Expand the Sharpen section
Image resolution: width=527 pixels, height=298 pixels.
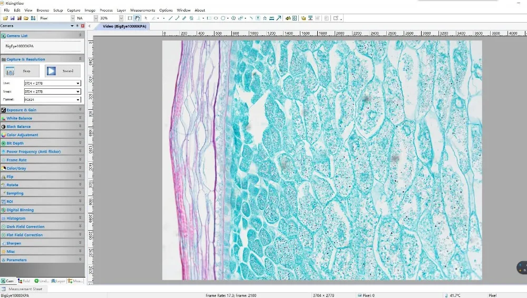click(42, 243)
